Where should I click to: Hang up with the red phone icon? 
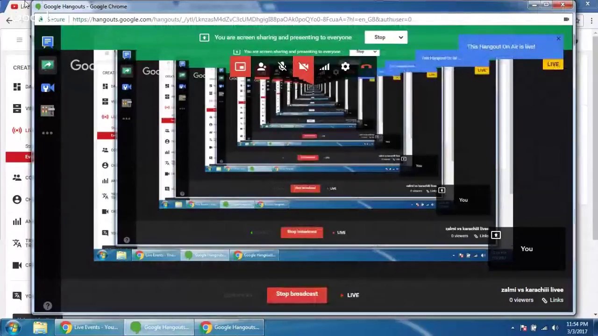coord(366,67)
